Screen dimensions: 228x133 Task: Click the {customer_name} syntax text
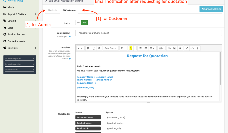(116, 117)
